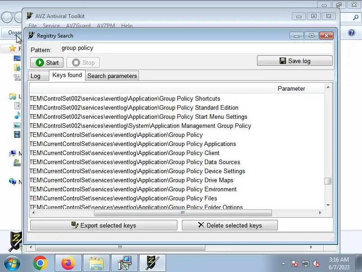
Task: Open the Explorer help icon
Action: 352,33
